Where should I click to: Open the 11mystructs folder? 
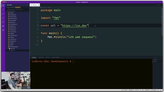pyautogui.click(x=13, y=32)
